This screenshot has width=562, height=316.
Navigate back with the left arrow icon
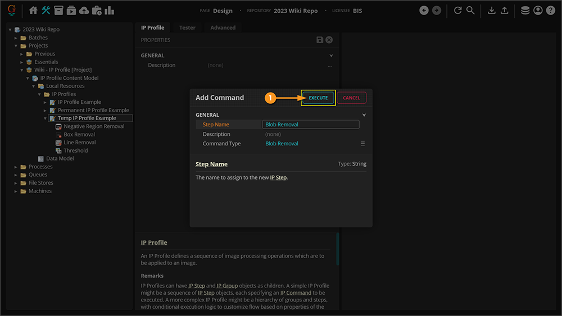click(424, 10)
